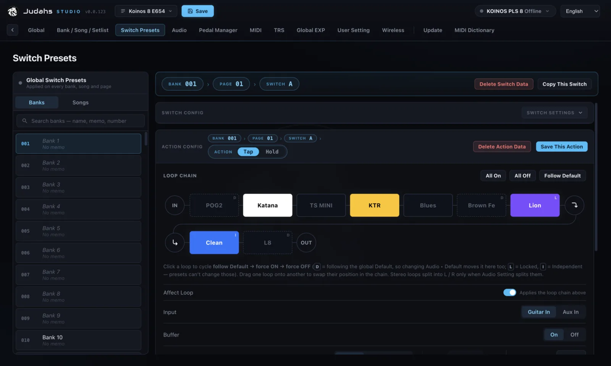The height and width of the screenshot is (366, 611).
Task: Toggle the Clean loop block
Action: [x=214, y=242]
